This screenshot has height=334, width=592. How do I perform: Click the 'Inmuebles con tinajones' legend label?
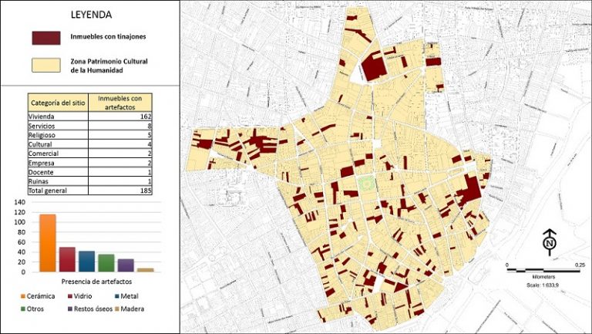click(x=108, y=37)
